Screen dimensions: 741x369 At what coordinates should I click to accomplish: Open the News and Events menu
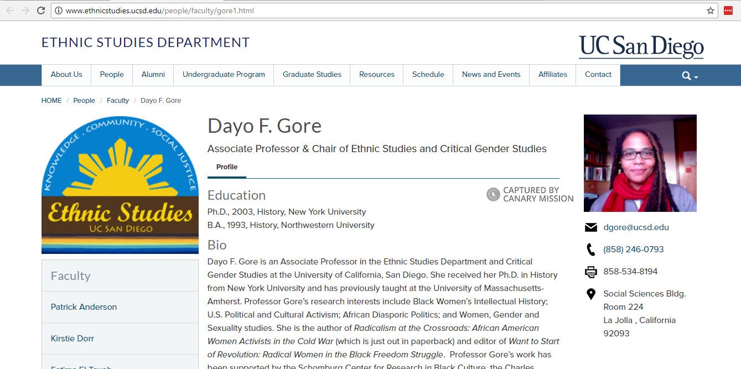coord(491,75)
